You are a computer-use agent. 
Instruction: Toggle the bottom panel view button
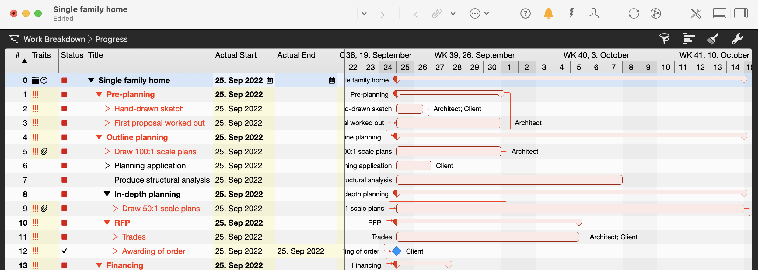pos(719,13)
